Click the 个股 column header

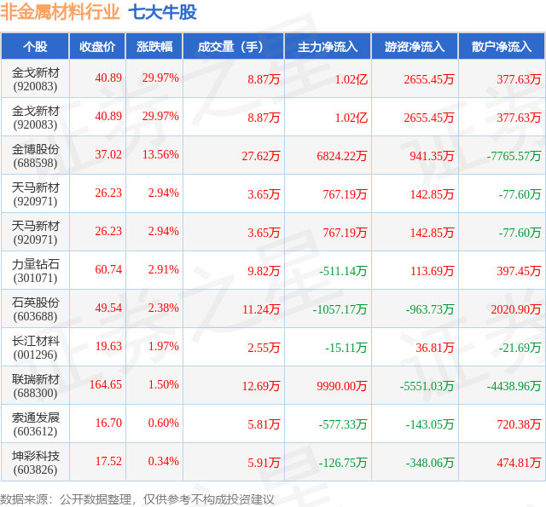[x=35, y=46]
